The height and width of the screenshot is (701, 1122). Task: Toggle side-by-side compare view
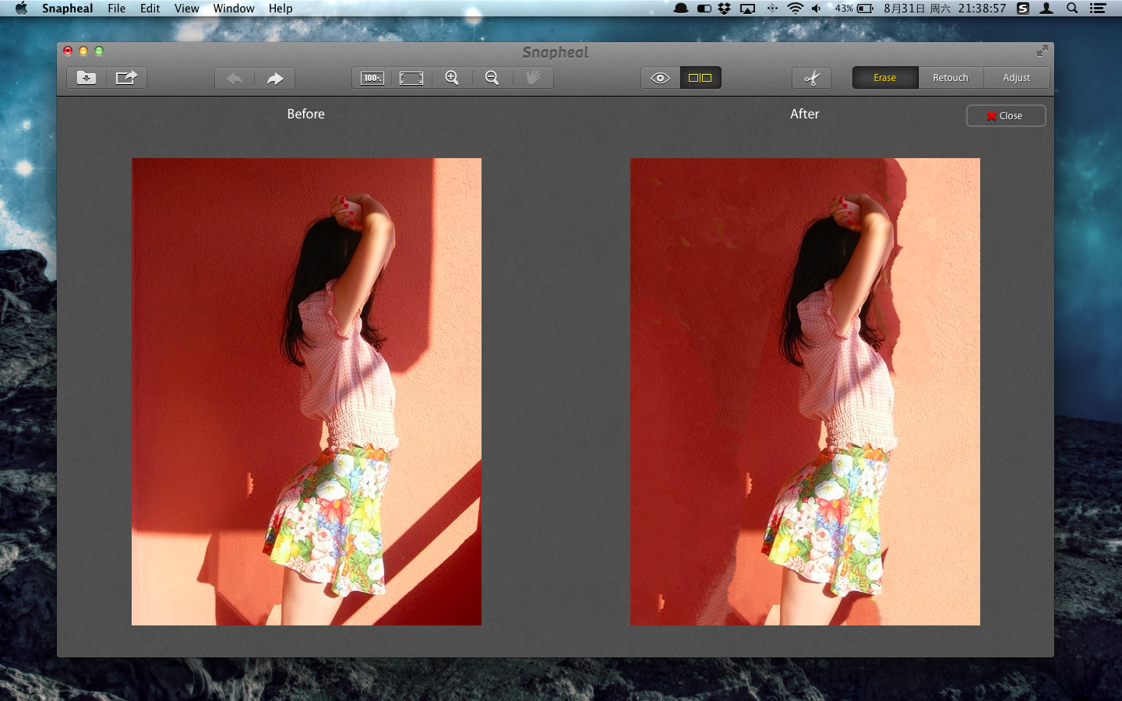coord(700,78)
